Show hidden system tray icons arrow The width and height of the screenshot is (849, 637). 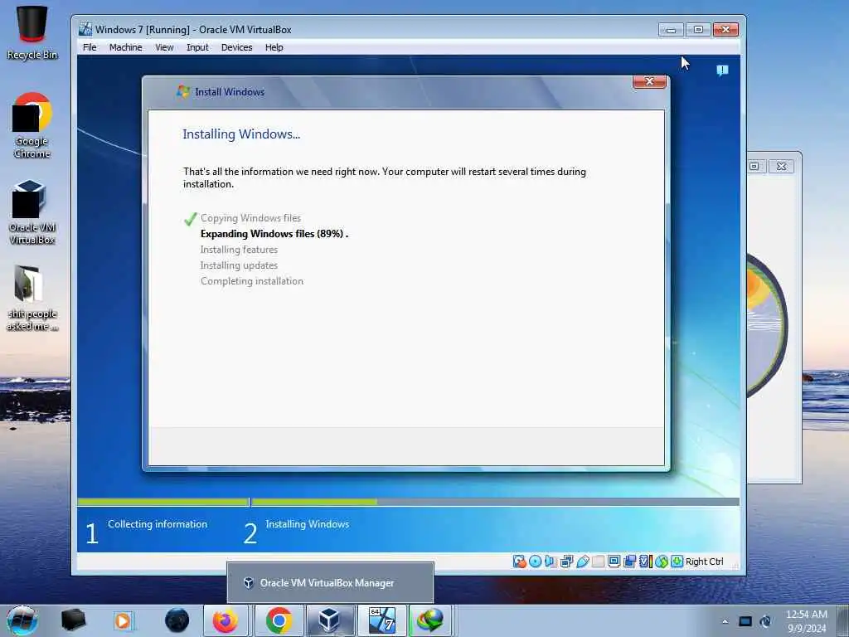click(x=725, y=622)
